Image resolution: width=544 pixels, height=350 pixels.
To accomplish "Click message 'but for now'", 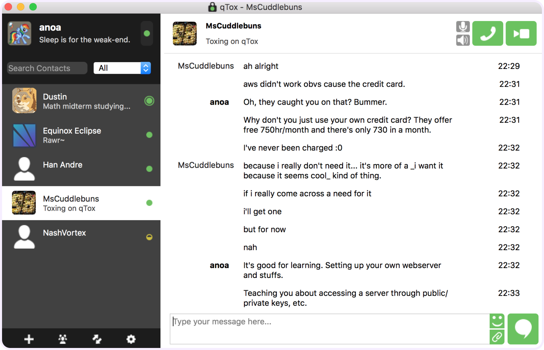I will (x=265, y=229).
